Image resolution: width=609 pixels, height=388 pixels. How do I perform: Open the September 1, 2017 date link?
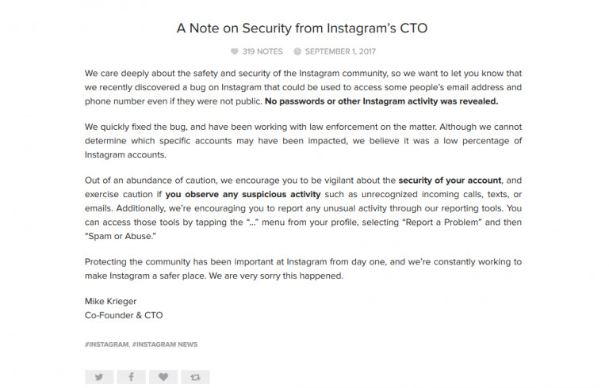pos(341,52)
